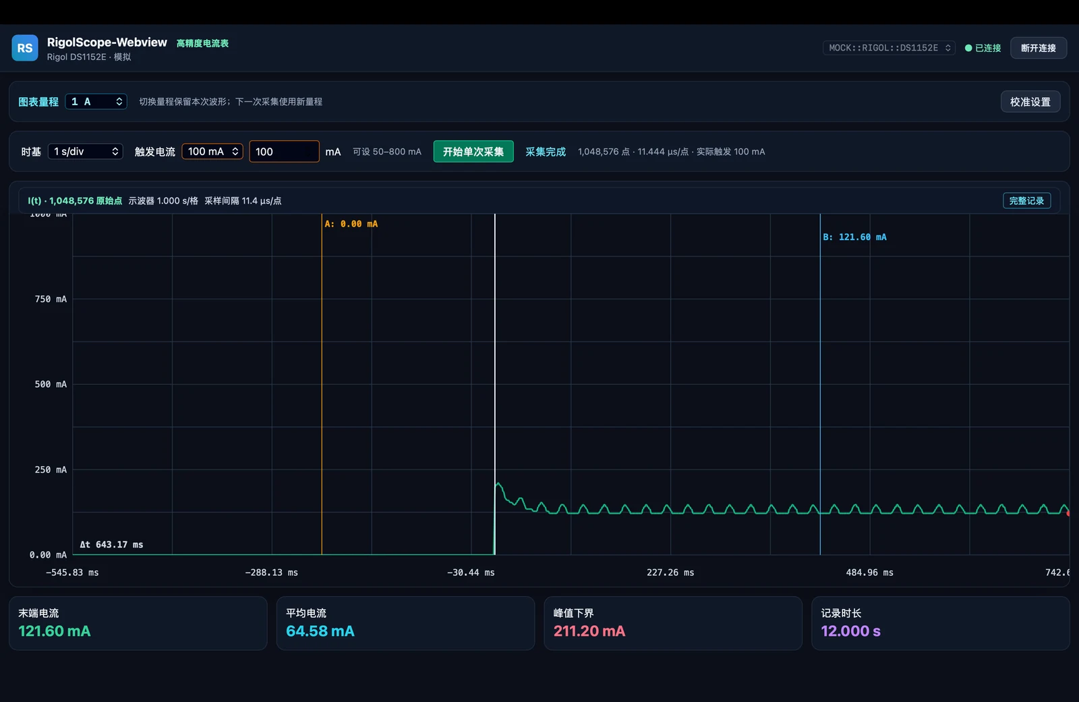Image resolution: width=1079 pixels, height=702 pixels.
Task: Open the 时基 1 s/div timebase dropdown
Action: coord(86,152)
